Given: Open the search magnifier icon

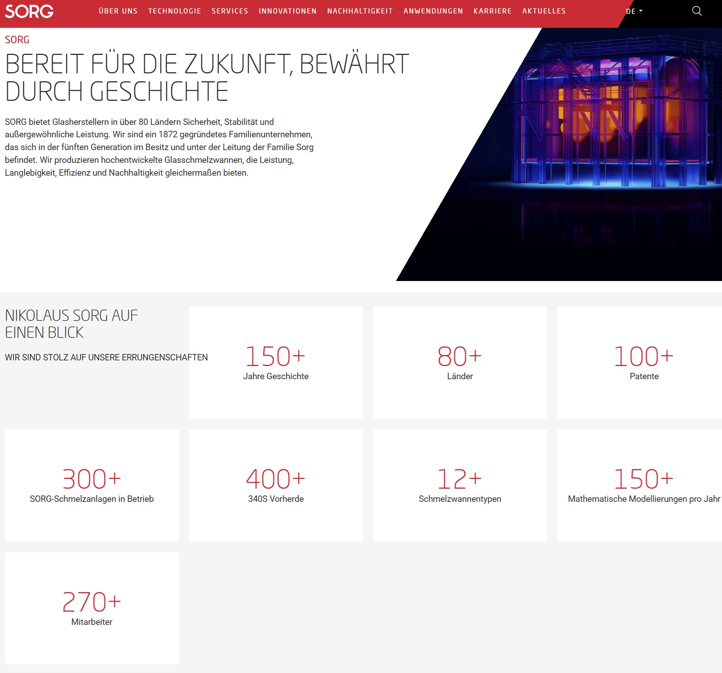Looking at the screenshot, I should click(x=696, y=11).
